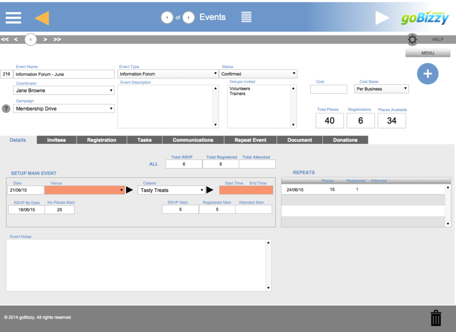Switch to the Invitees tab
The height and width of the screenshot is (332, 456).
click(x=57, y=140)
